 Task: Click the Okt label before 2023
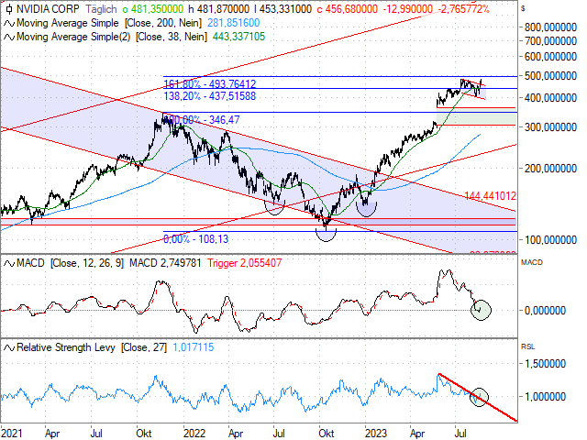(327, 434)
